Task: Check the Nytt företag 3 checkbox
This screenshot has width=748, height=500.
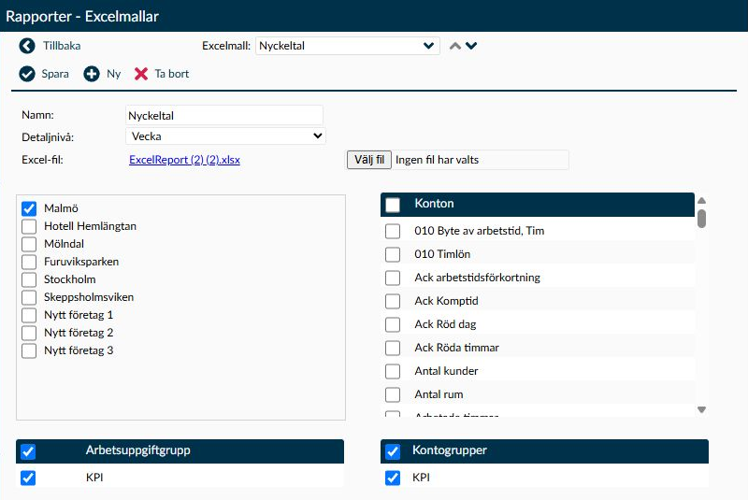Action: click(29, 350)
